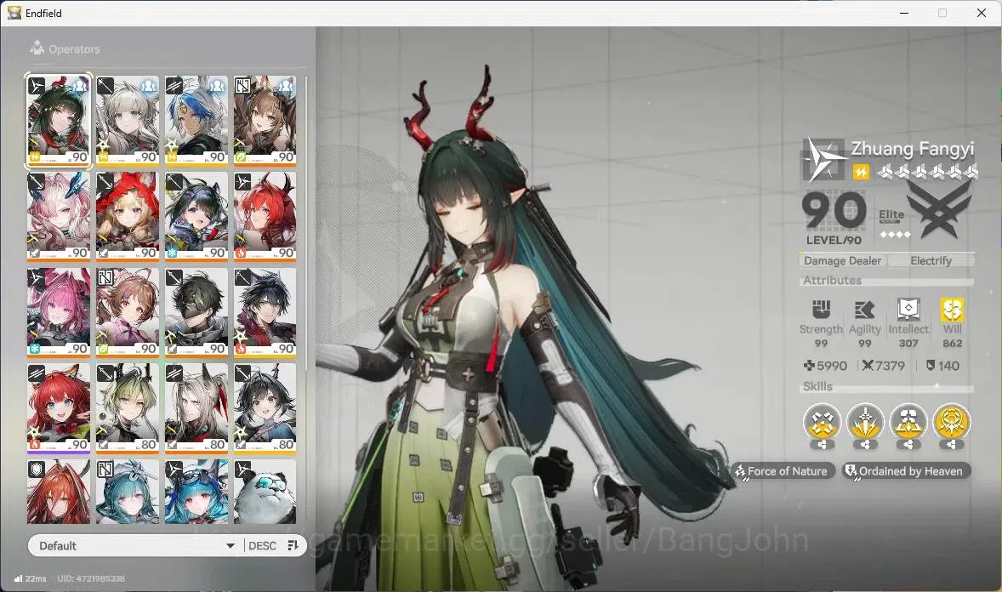
Task: Click the Intellect value 307
Action: tap(908, 344)
